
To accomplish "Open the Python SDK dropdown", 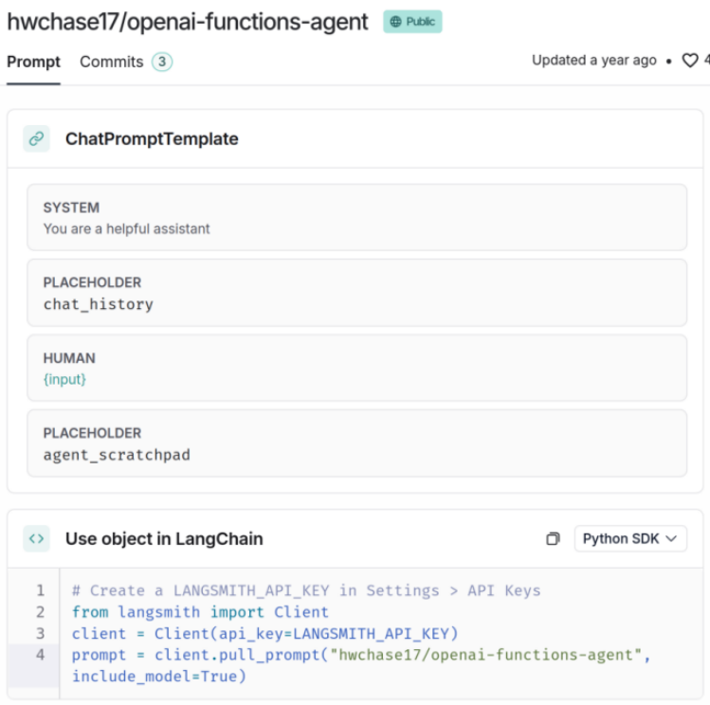I will pos(630,538).
